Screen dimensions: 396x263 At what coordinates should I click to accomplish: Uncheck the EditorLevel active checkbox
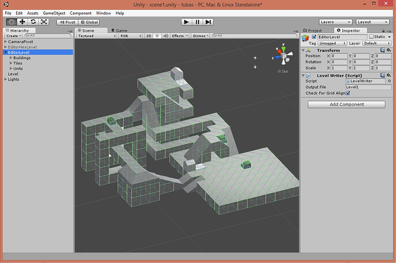coord(313,37)
